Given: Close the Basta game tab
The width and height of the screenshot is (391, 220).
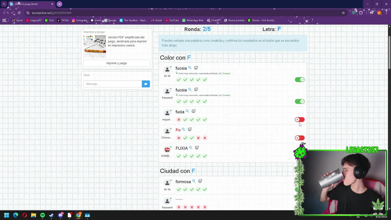Looking at the screenshot, I should tap(52, 4).
